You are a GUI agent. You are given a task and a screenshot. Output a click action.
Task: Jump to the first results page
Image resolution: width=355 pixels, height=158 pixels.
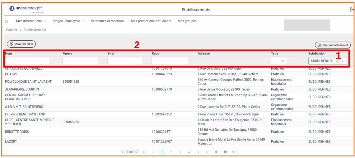click(144, 152)
